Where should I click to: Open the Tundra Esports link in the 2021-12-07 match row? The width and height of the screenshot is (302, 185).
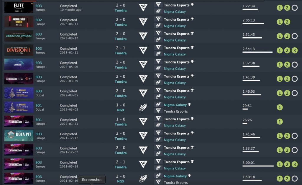click(176, 148)
